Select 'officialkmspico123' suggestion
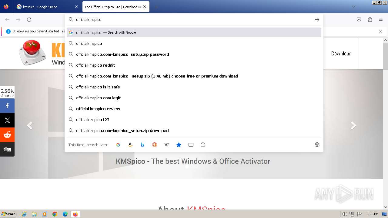This screenshot has height=218, width=388. 194,120
